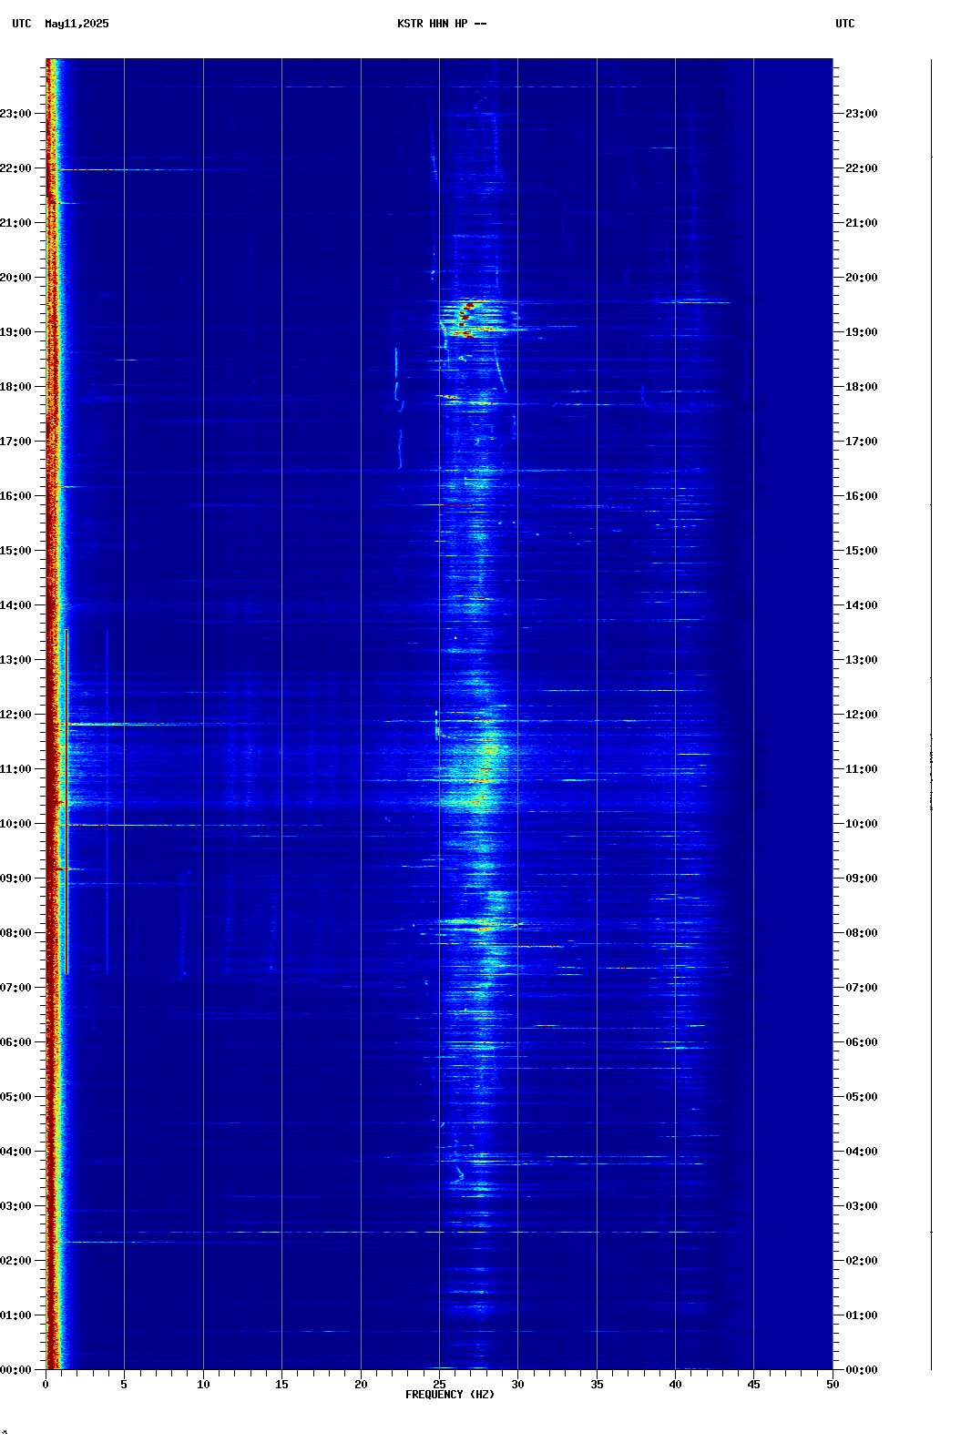Click the '20' frequency tick label
This screenshot has width=971, height=1442.
[361, 1385]
